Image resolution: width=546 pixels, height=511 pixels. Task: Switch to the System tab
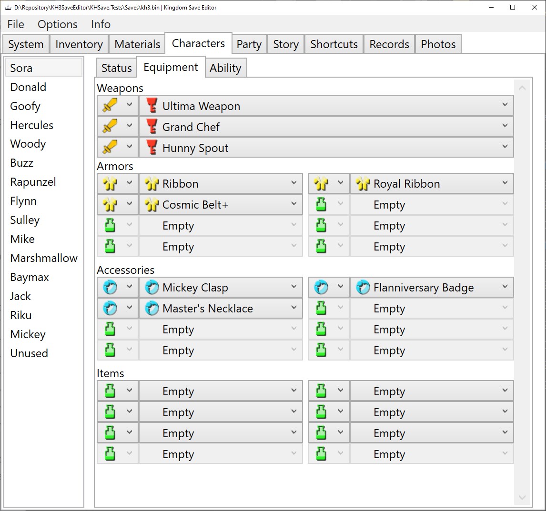point(26,44)
